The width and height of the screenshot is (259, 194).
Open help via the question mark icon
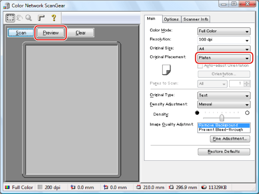[x=53, y=18]
